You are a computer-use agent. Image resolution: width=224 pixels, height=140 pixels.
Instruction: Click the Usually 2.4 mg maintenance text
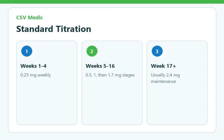(x=165, y=78)
